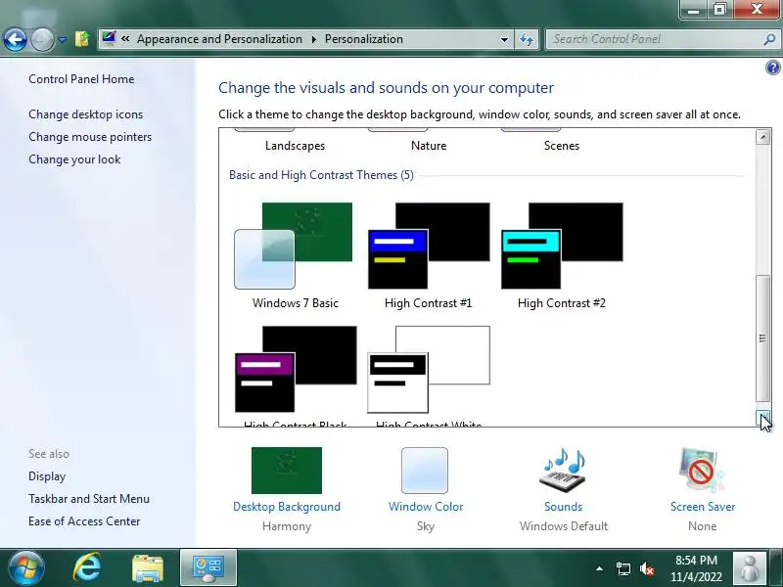The width and height of the screenshot is (783, 587).
Task: Click the Control Panel taskbar button
Action: [208, 568]
